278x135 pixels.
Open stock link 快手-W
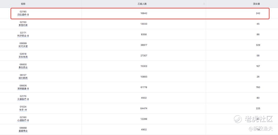coord(23,110)
